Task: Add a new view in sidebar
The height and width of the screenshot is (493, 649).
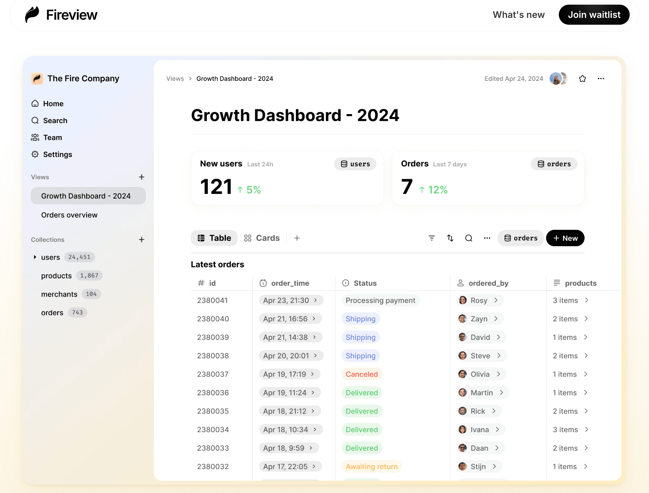Action: pyautogui.click(x=142, y=177)
